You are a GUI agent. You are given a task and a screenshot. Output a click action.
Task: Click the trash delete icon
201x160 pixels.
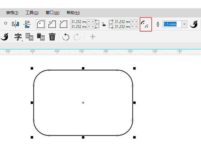click(x=52, y=37)
